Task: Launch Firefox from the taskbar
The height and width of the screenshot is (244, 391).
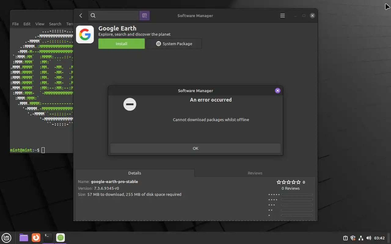Action: (36, 237)
